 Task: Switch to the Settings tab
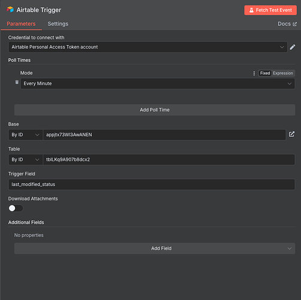tap(58, 24)
